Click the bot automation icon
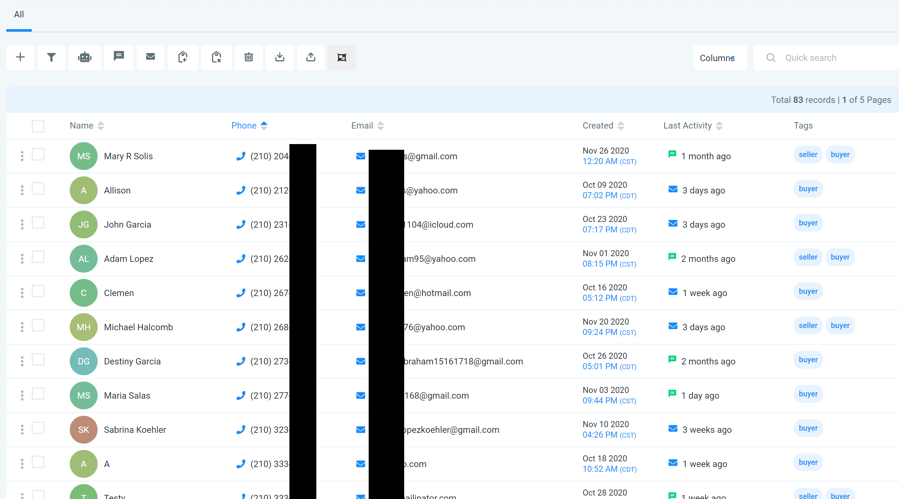 coord(84,57)
